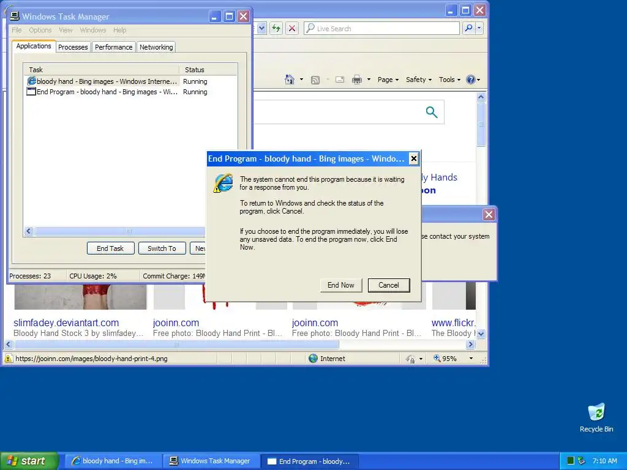This screenshot has height=470, width=627.
Task: Click the Read Mail icon in IE
Action: click(340, 80)
